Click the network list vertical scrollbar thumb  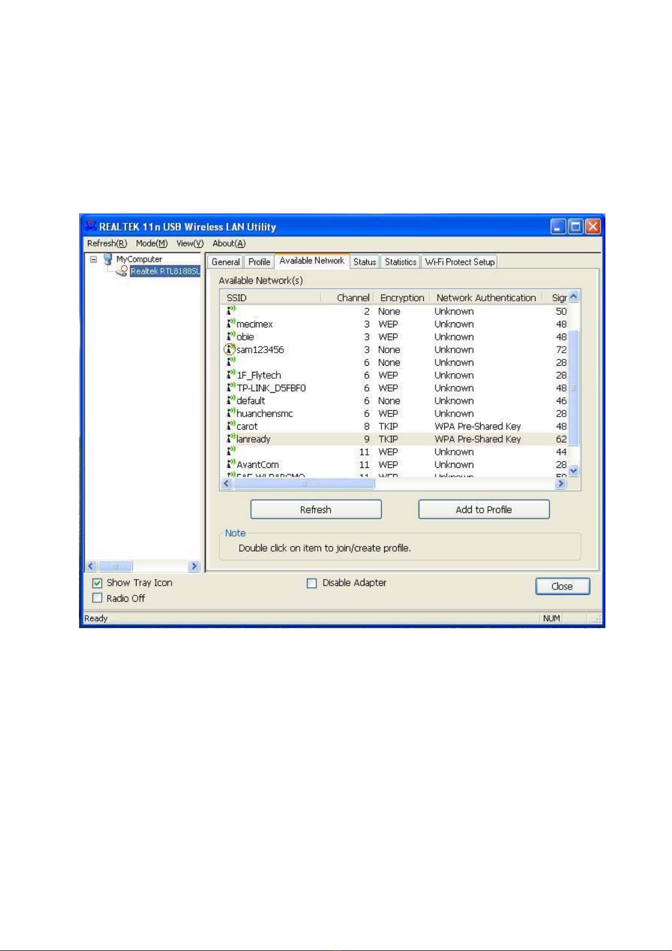(574, 388)
